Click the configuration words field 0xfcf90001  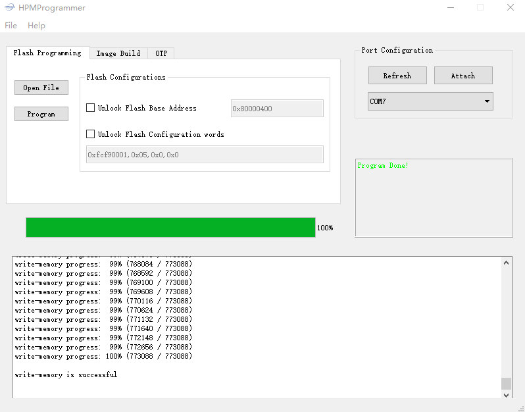205,155
